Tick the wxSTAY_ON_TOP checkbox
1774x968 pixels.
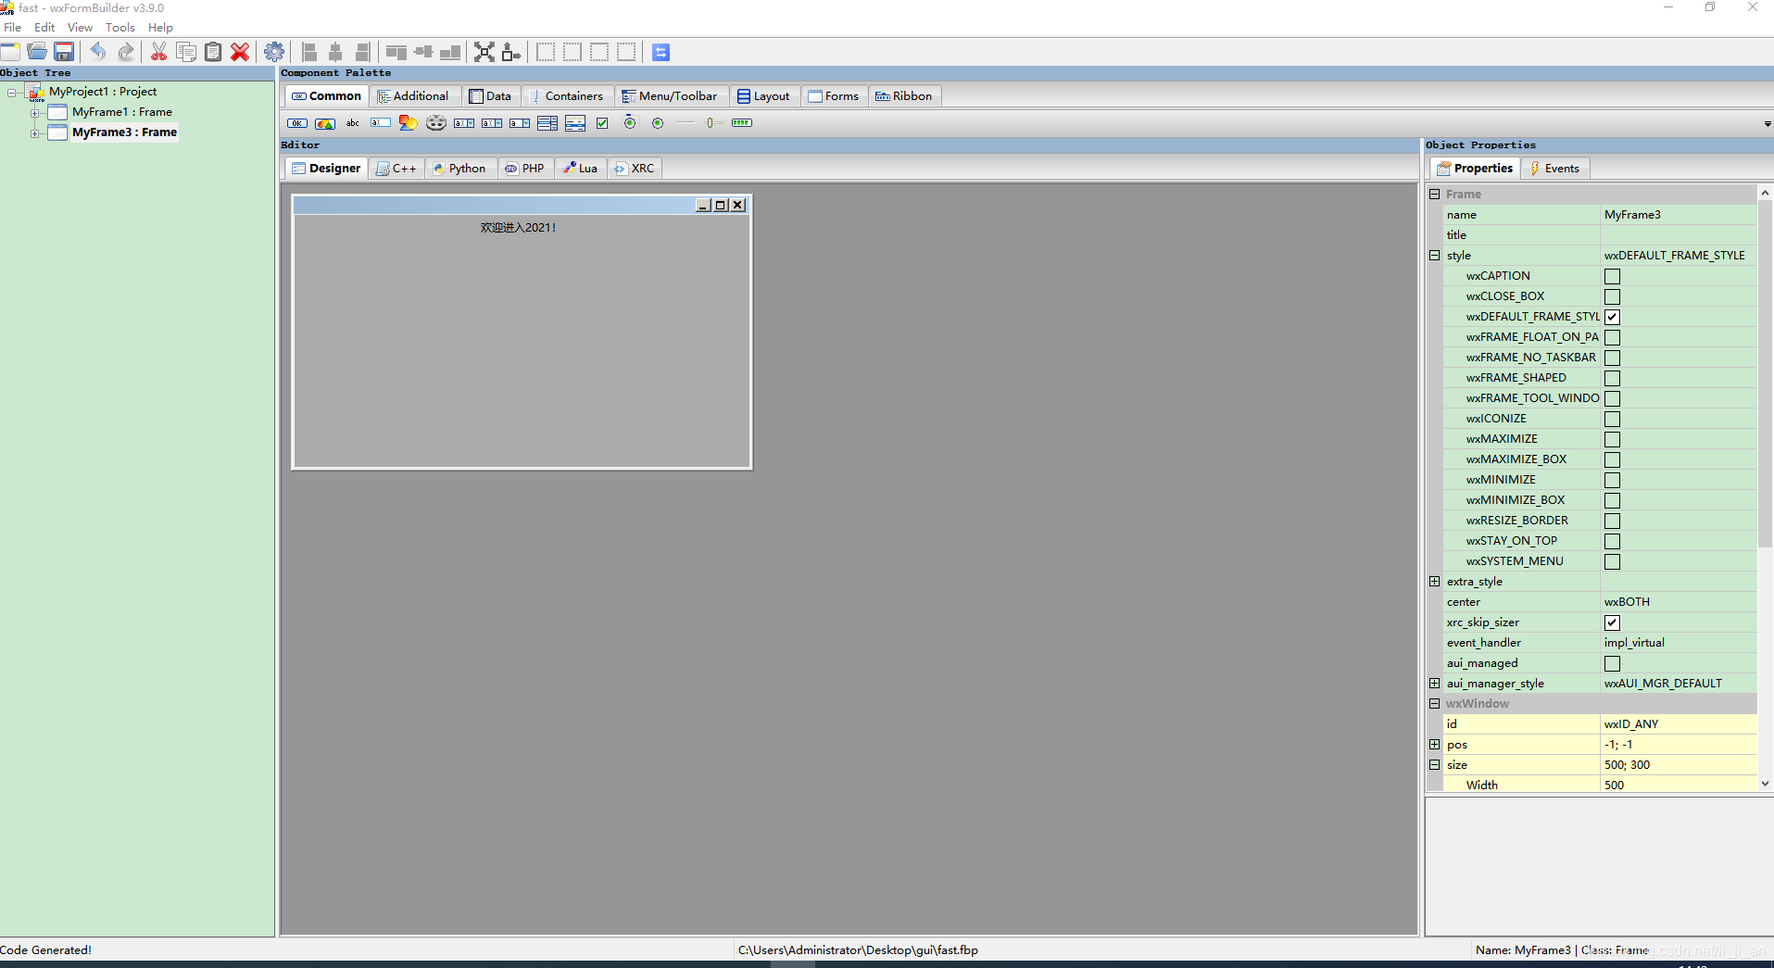1612,541
